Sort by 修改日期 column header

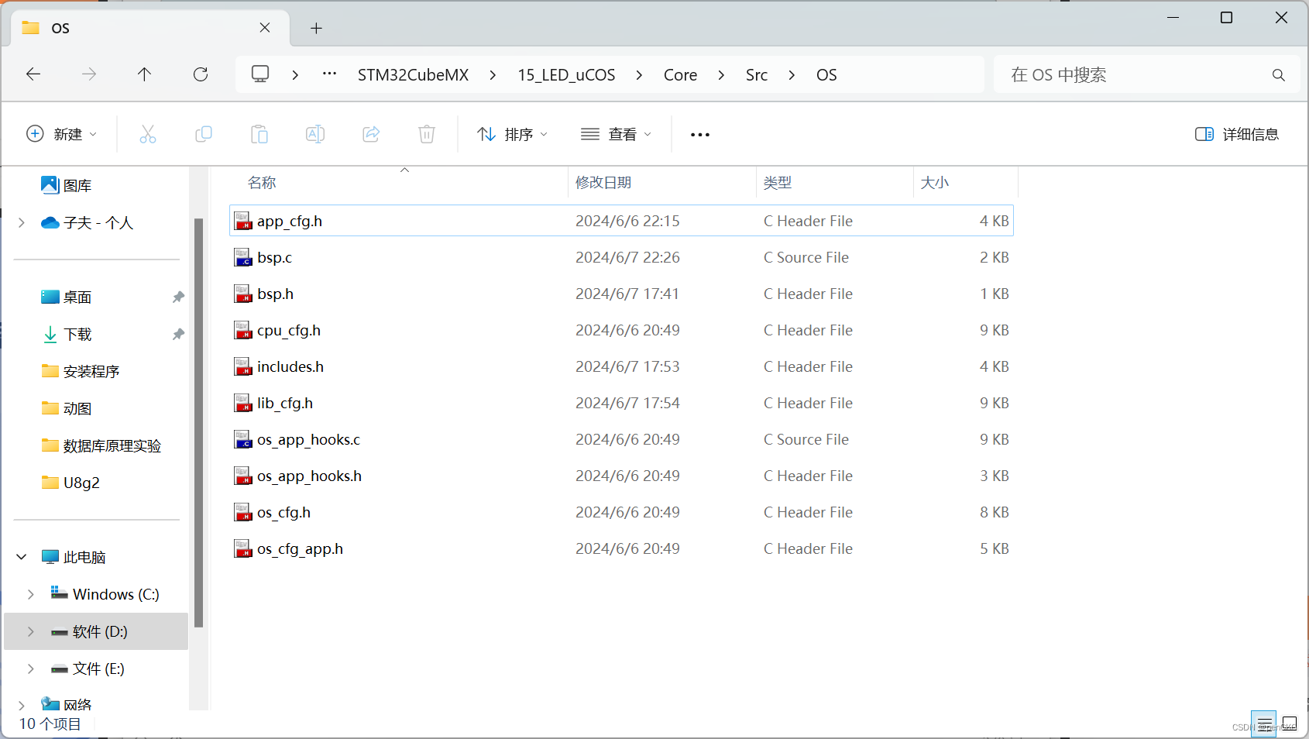603,183
